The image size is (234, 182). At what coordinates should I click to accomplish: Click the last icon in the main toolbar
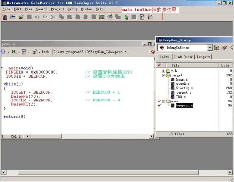click(x=150, y=17)
